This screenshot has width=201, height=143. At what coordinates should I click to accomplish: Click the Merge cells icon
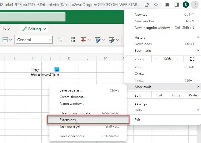(x=5, y=40)
